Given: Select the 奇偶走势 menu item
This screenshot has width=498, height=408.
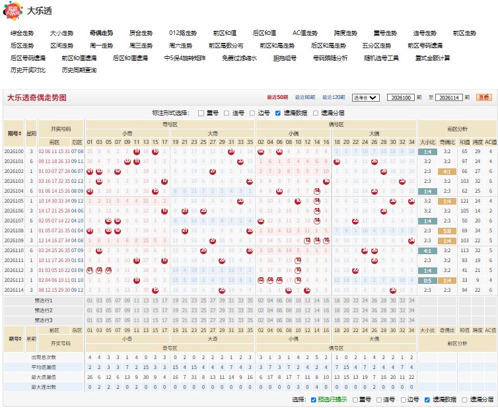Looking at the screenshot, I should (x=101, y=33).
